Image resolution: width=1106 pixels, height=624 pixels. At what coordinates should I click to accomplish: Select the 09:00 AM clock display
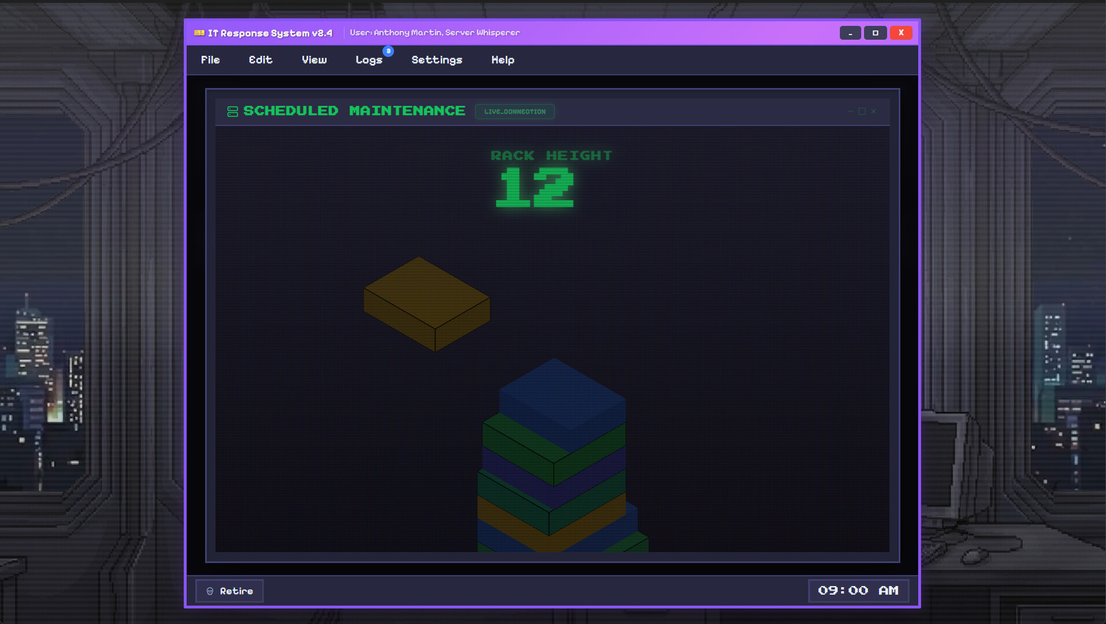point(859,590)
